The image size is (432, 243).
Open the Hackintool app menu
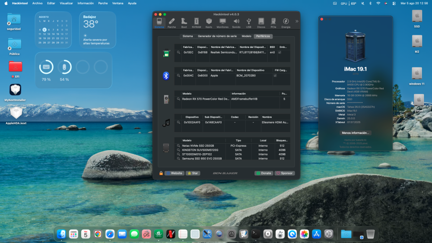(20, 3)
